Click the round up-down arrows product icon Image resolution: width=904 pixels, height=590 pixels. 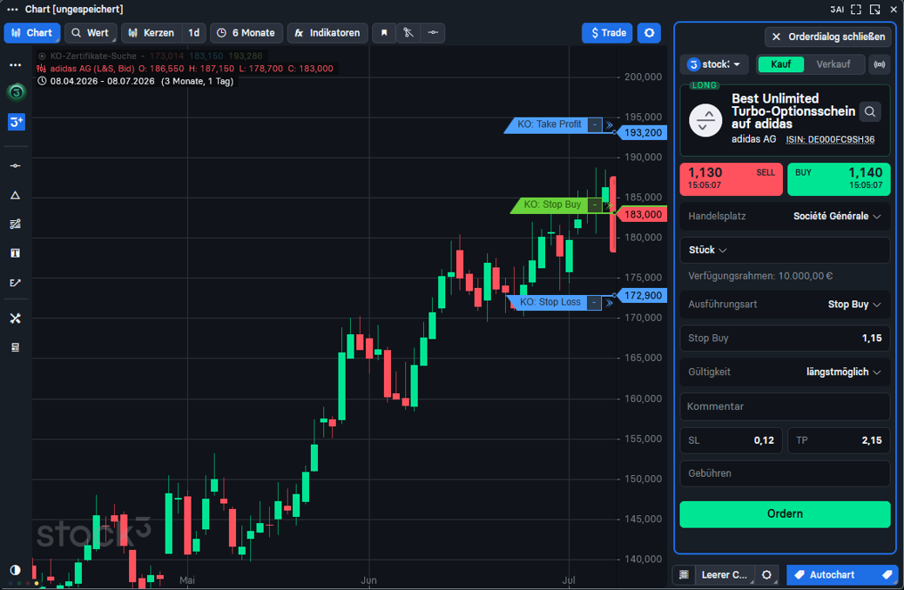(705, 120)
